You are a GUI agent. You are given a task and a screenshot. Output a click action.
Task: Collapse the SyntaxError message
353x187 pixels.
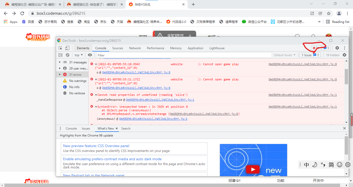(x=96, y=107)
